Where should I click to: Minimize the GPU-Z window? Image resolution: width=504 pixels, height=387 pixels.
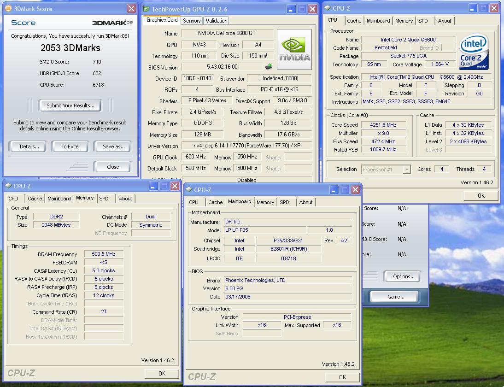(x=291, y=9)
